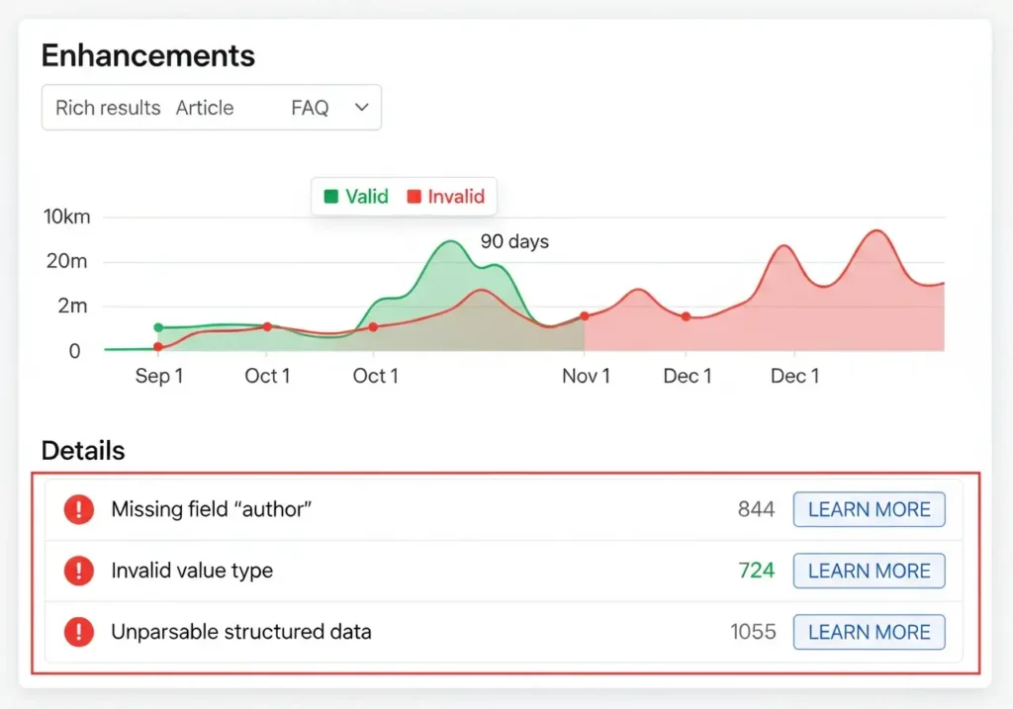
Task: Click the green Valid legend square
Action: pos(331,197)
